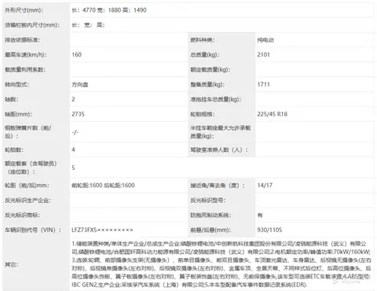The image size is (377, 291).
Task: Select the 整备质量 value 1711
Action: [263, 84]
